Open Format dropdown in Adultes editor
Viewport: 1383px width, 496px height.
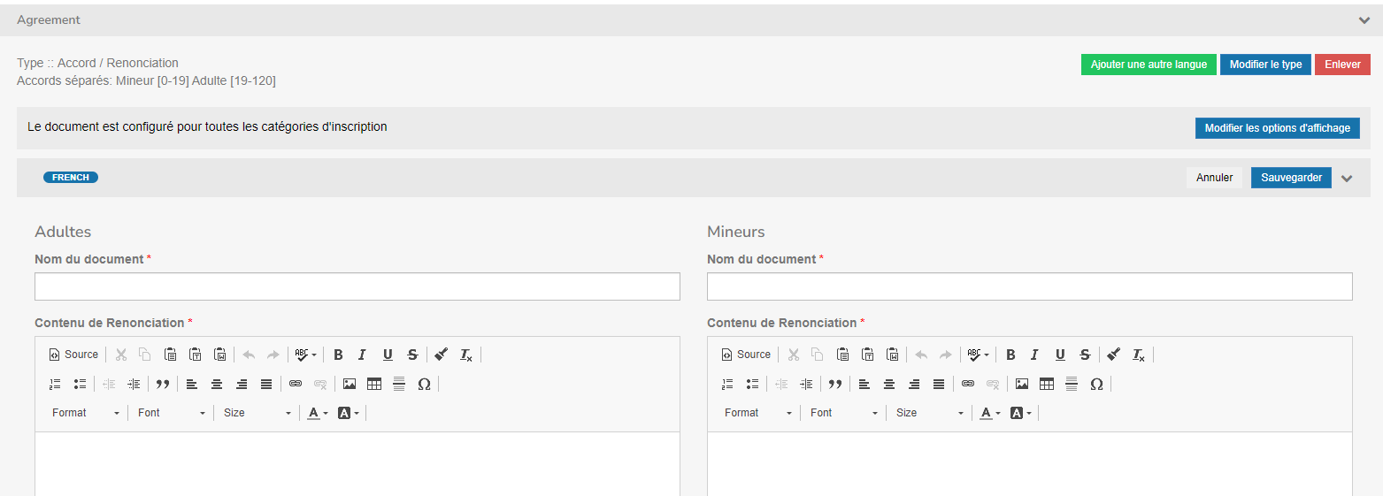coord(85,413)
